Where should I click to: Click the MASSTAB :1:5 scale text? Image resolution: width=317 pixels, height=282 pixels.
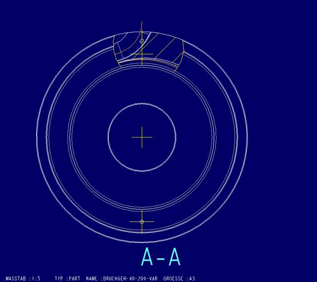(23, 279)
